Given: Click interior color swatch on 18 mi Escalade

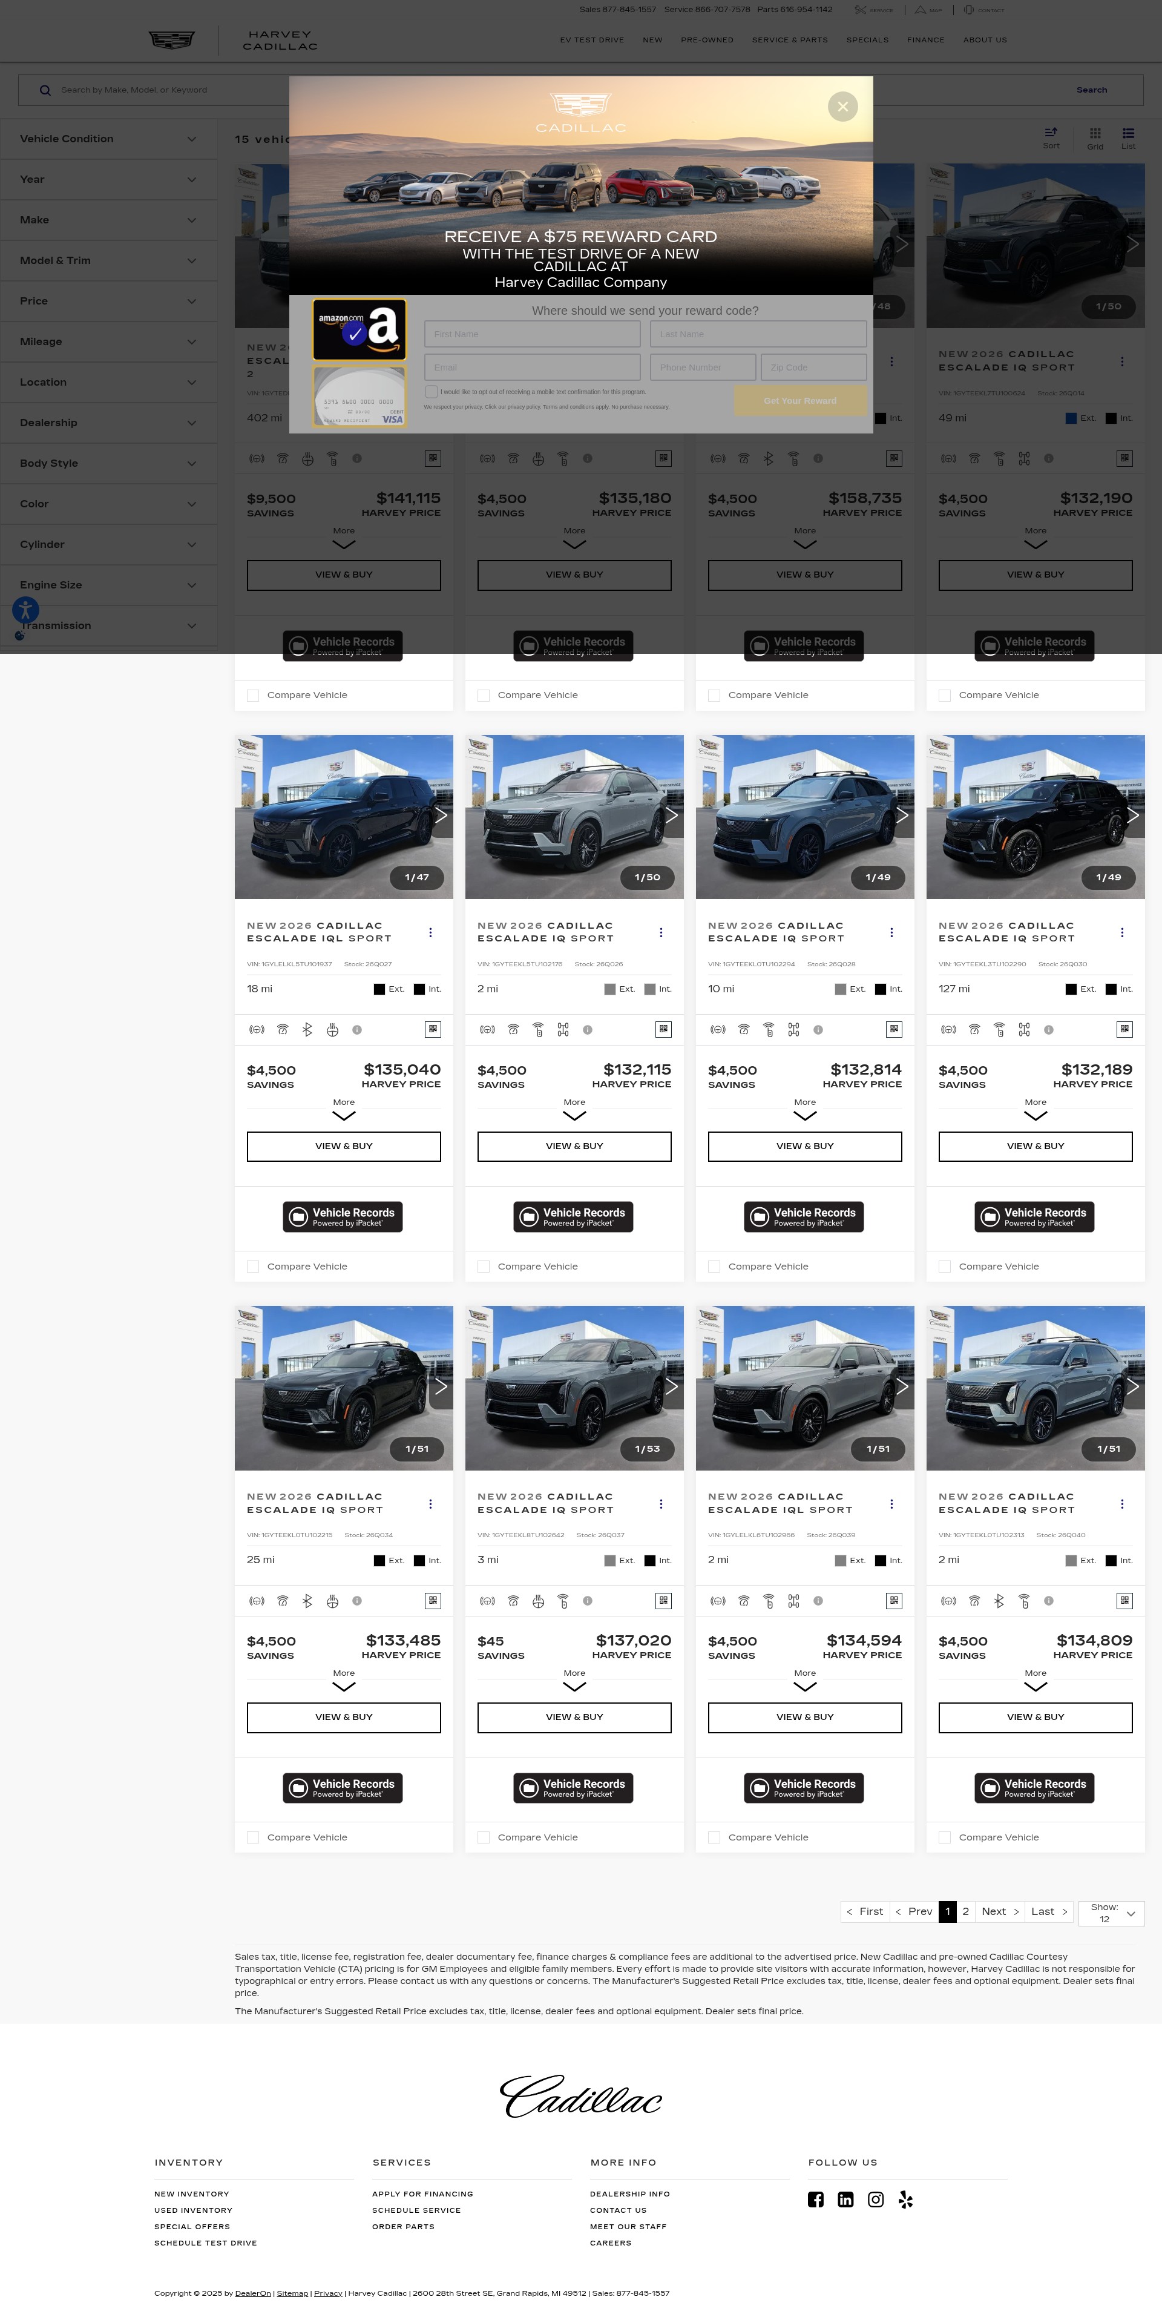Looking at the screenshot, I should coord(419,989).
